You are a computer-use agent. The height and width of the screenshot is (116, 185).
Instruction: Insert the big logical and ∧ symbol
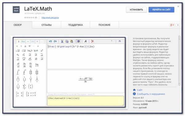pyautogui.click(x=37, y=79)
